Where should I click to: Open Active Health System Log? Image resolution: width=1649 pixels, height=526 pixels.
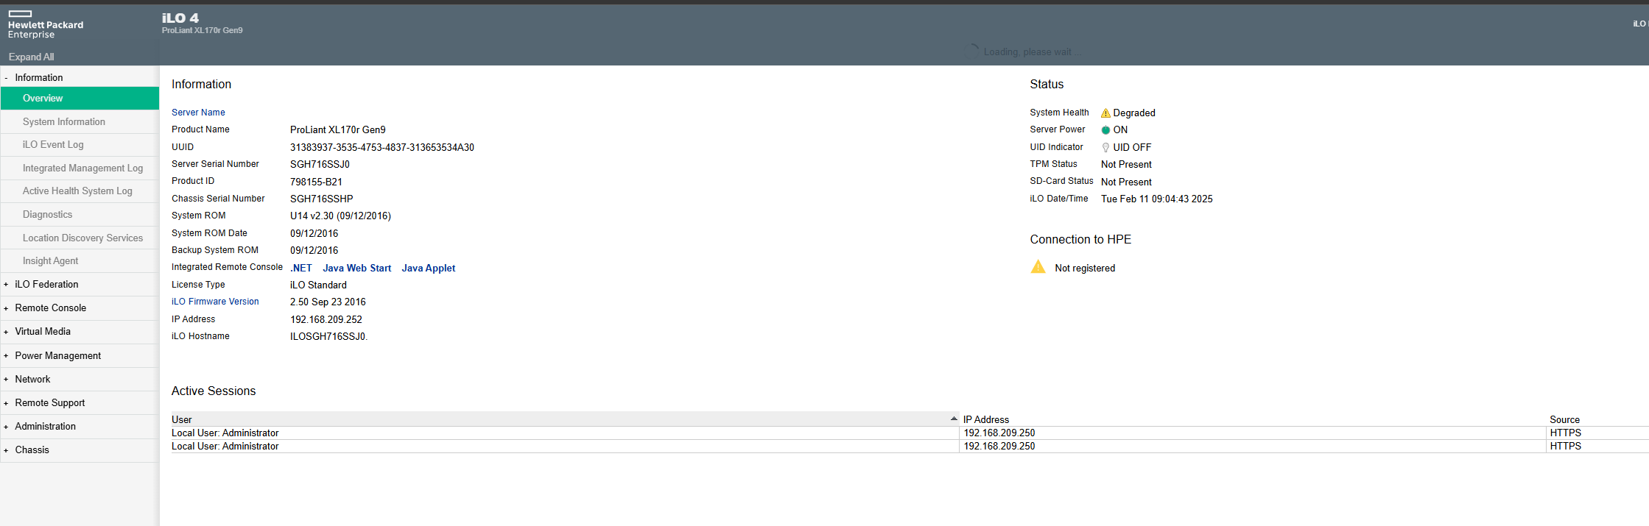[80, 191]
